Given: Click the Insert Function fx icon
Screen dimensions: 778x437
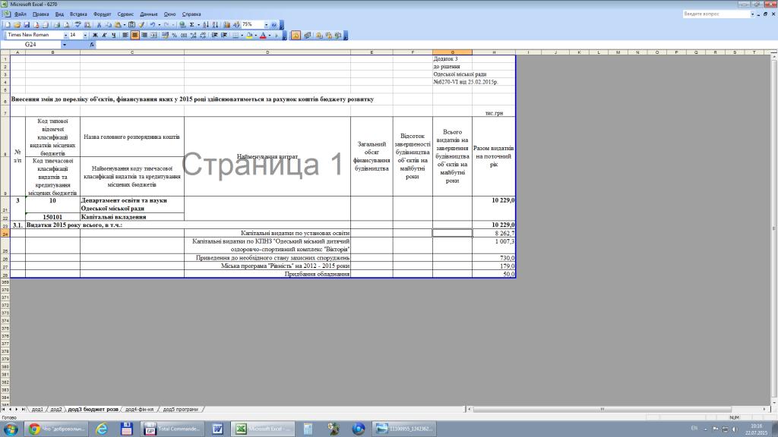Looking at the screenshot, I should (92, 45).
